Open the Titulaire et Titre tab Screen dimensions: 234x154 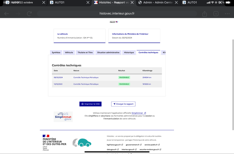(x=85, y=53)
